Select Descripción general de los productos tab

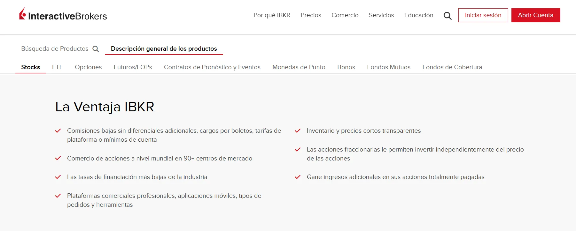click(164, 49)
